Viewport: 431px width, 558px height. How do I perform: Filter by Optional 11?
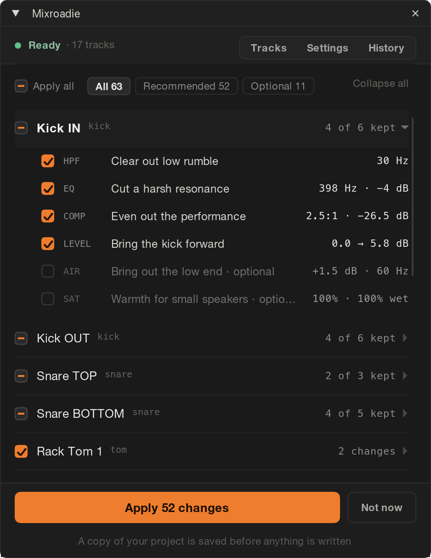coord(278,86)
